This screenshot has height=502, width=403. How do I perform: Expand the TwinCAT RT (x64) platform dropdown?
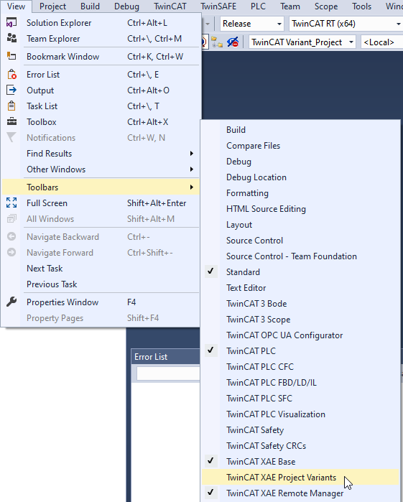[346, 24]
